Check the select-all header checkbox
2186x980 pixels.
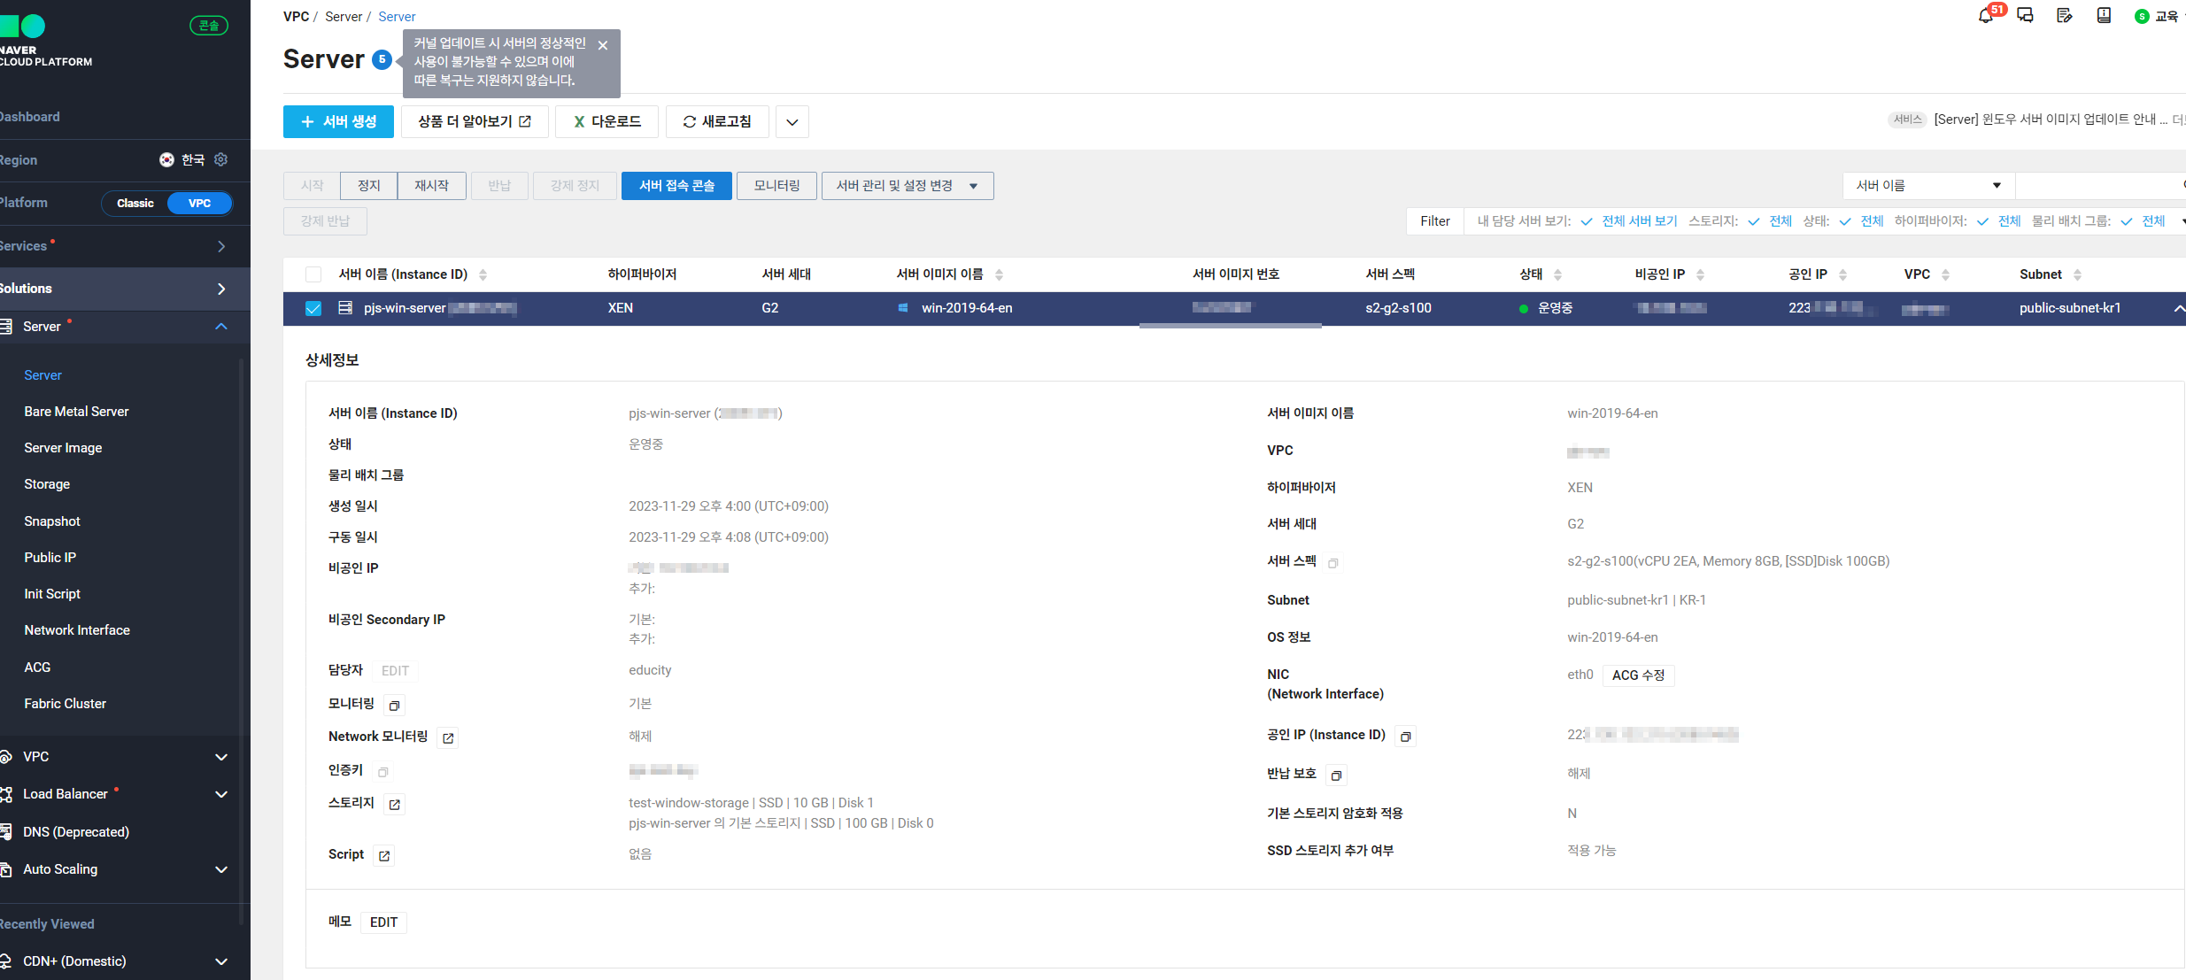313,274
